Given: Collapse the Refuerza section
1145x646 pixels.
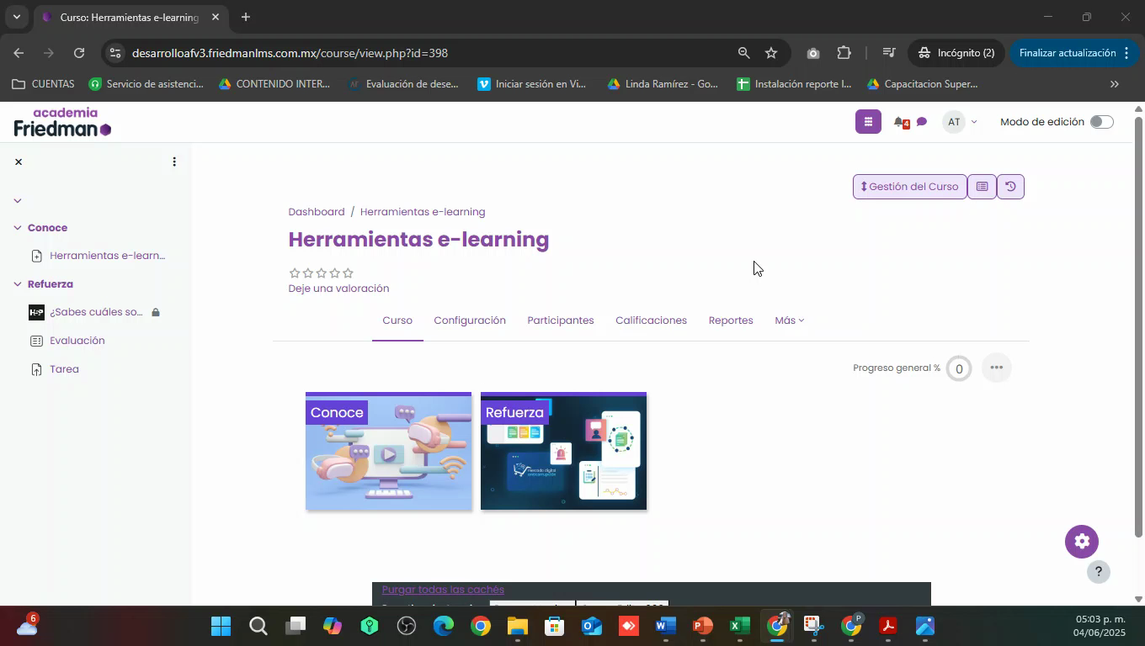Looking at the screenshot, I should [17, 284].
